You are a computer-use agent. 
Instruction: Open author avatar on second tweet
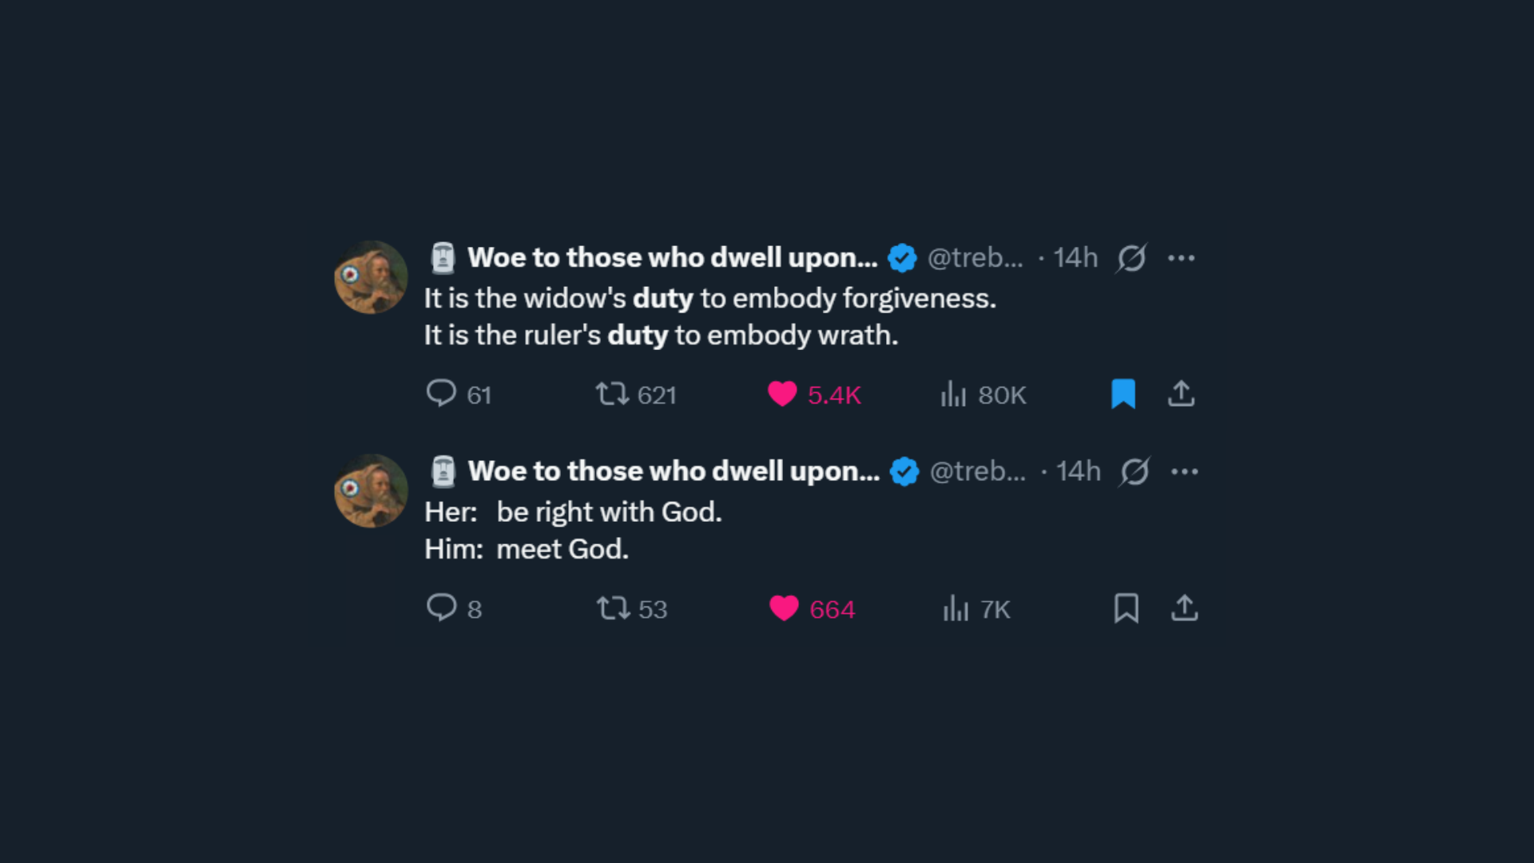[x=371, y=491]
